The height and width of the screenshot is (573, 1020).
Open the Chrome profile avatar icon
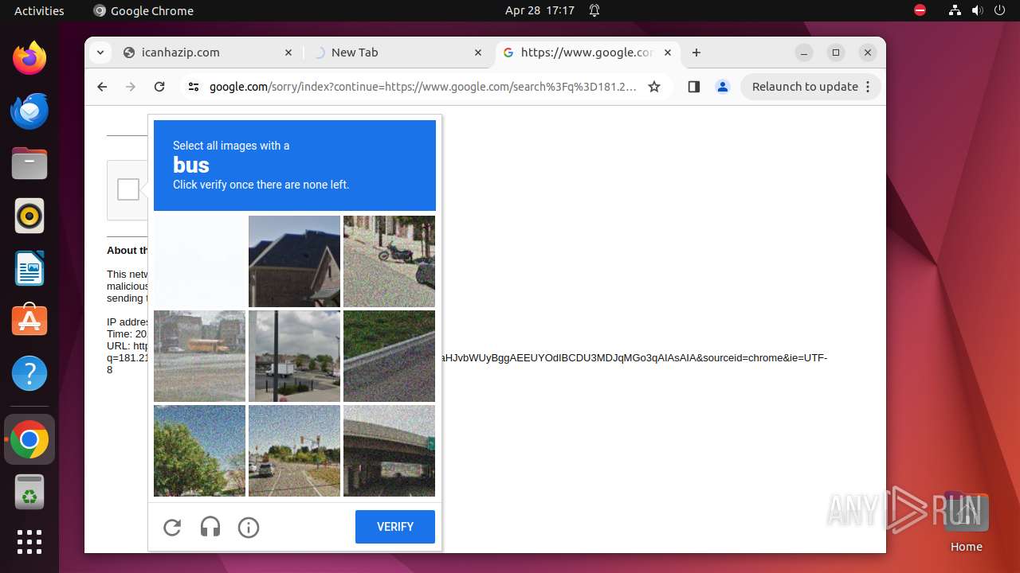tap(723, 87)
